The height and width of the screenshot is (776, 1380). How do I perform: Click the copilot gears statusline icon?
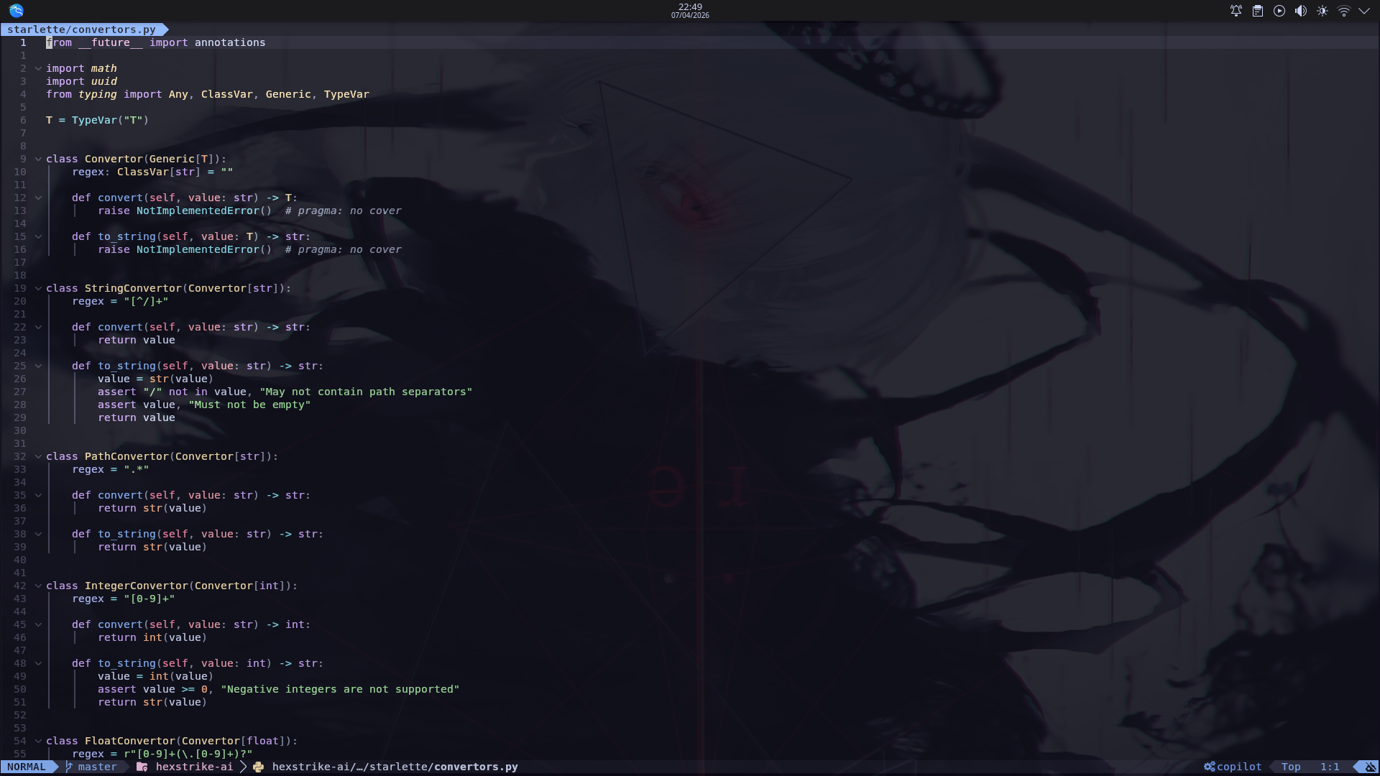click(1210, 767)
